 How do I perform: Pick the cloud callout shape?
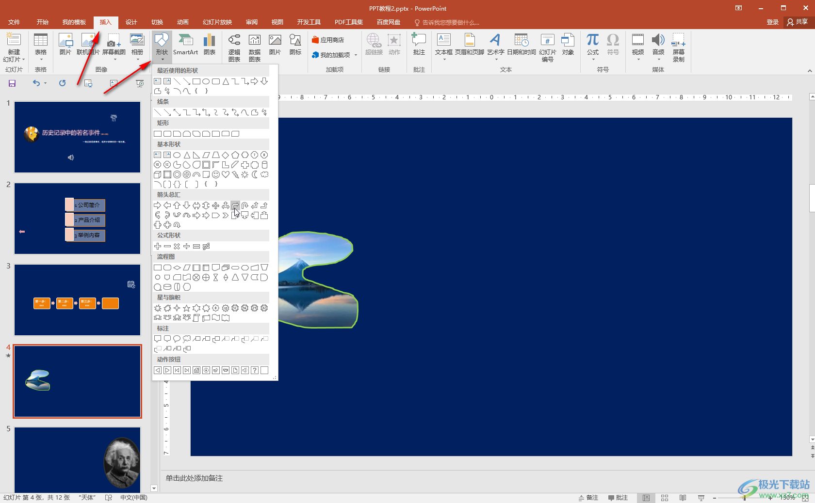click(187, 339)
